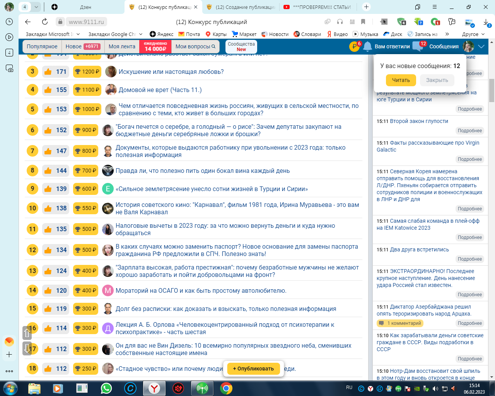Click the scroll-up arrow widget

pos(27,333)
